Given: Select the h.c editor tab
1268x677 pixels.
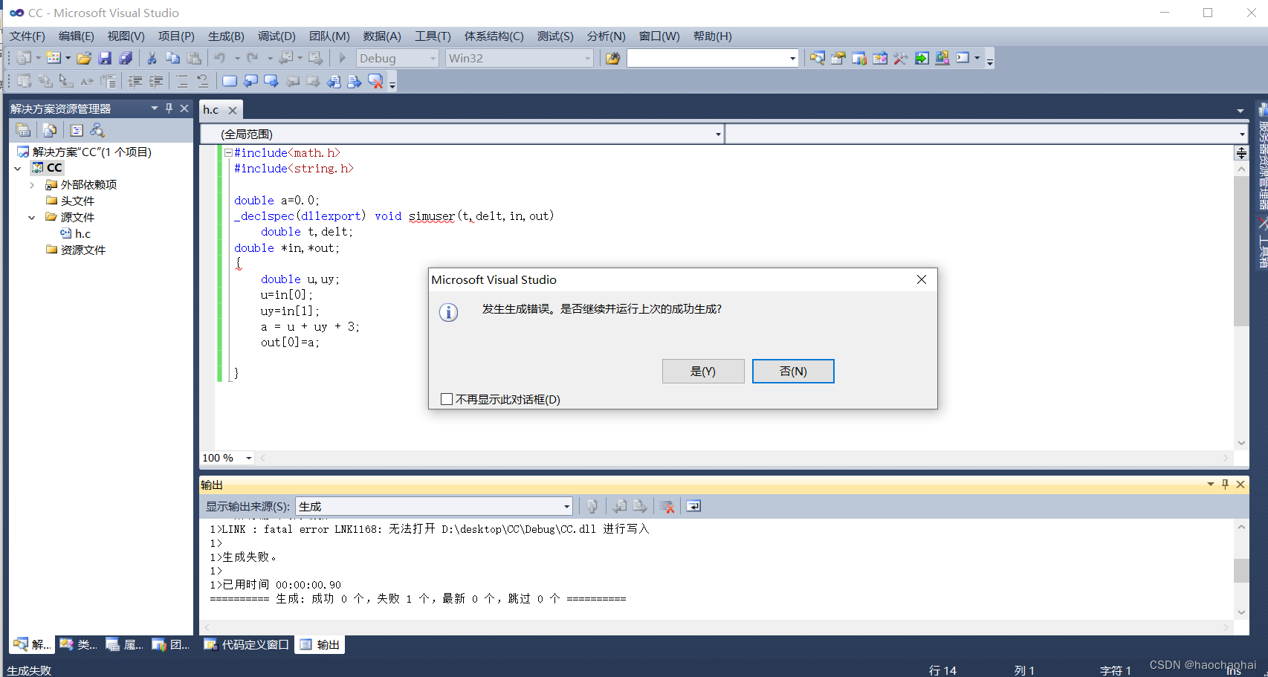Looking at the screenshot, I should click(x=211, y=110).
